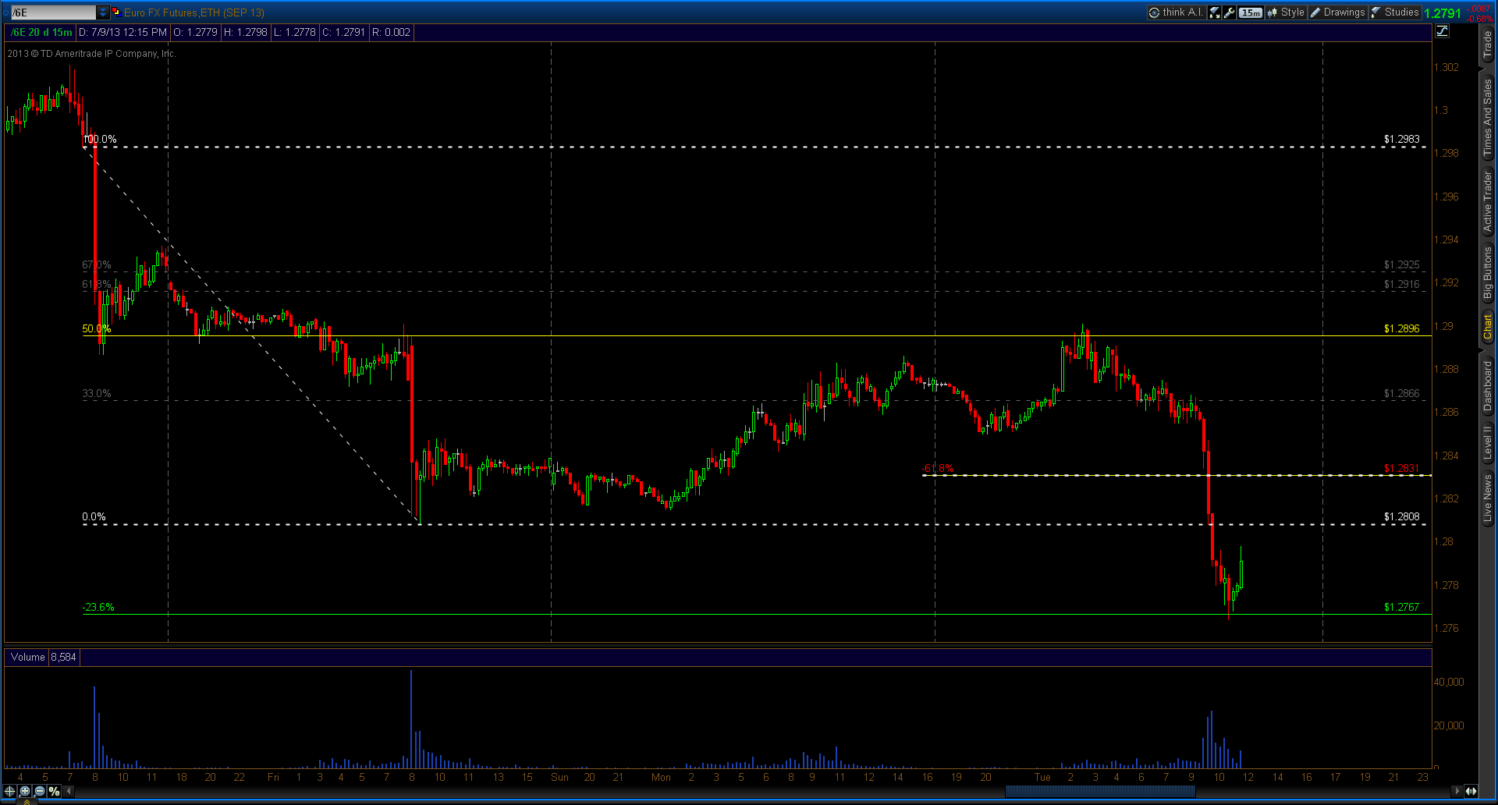This screenshot has width=1498, height=805.
Task: Open the 15m timeframe selector
Action: pyautogui.click(x=1251, y=12)
